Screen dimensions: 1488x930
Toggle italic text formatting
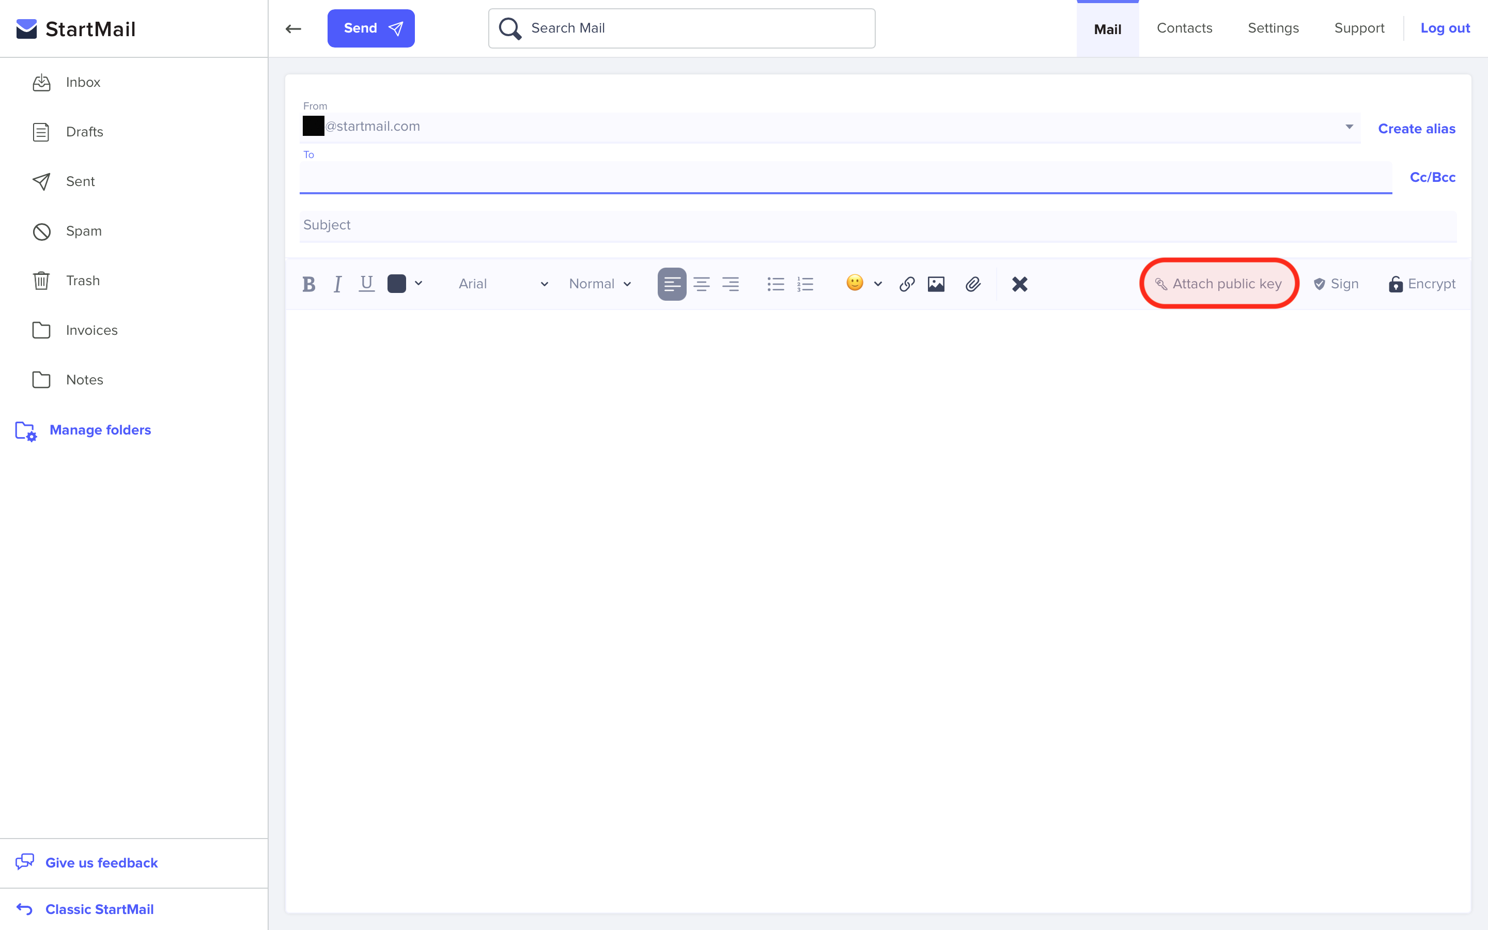pos(337,284)
